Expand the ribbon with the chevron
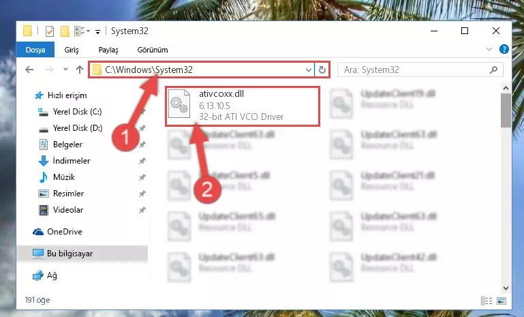524x317 pixels. pyautogui.click(x=489, y=49)
